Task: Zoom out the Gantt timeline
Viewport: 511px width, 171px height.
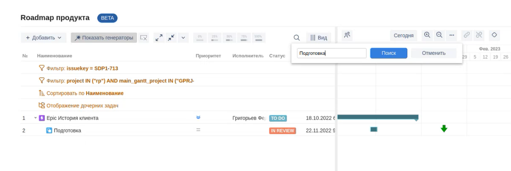Action: (x=439, y=35)
